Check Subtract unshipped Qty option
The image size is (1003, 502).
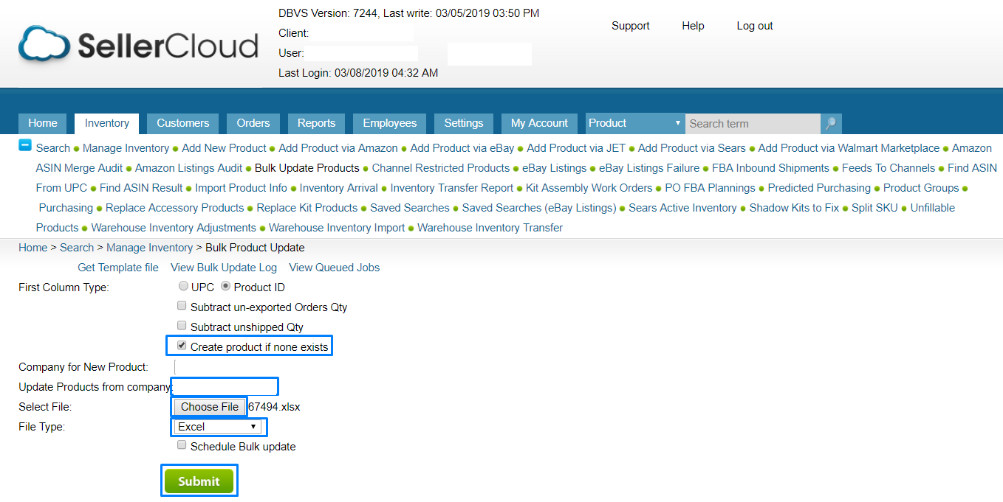pyautogui.click(x=182, y=326)
